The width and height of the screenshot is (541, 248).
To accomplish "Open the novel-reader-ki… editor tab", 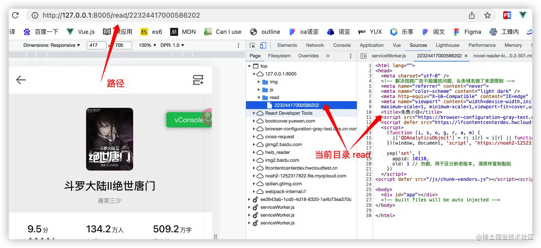I will (x=502, y=56).
